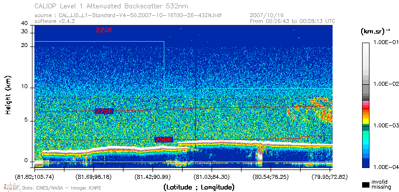Click the plot title 'CALIOP Level 1 Attenuated Backscatter 532nm'

[x=112, y=6]
